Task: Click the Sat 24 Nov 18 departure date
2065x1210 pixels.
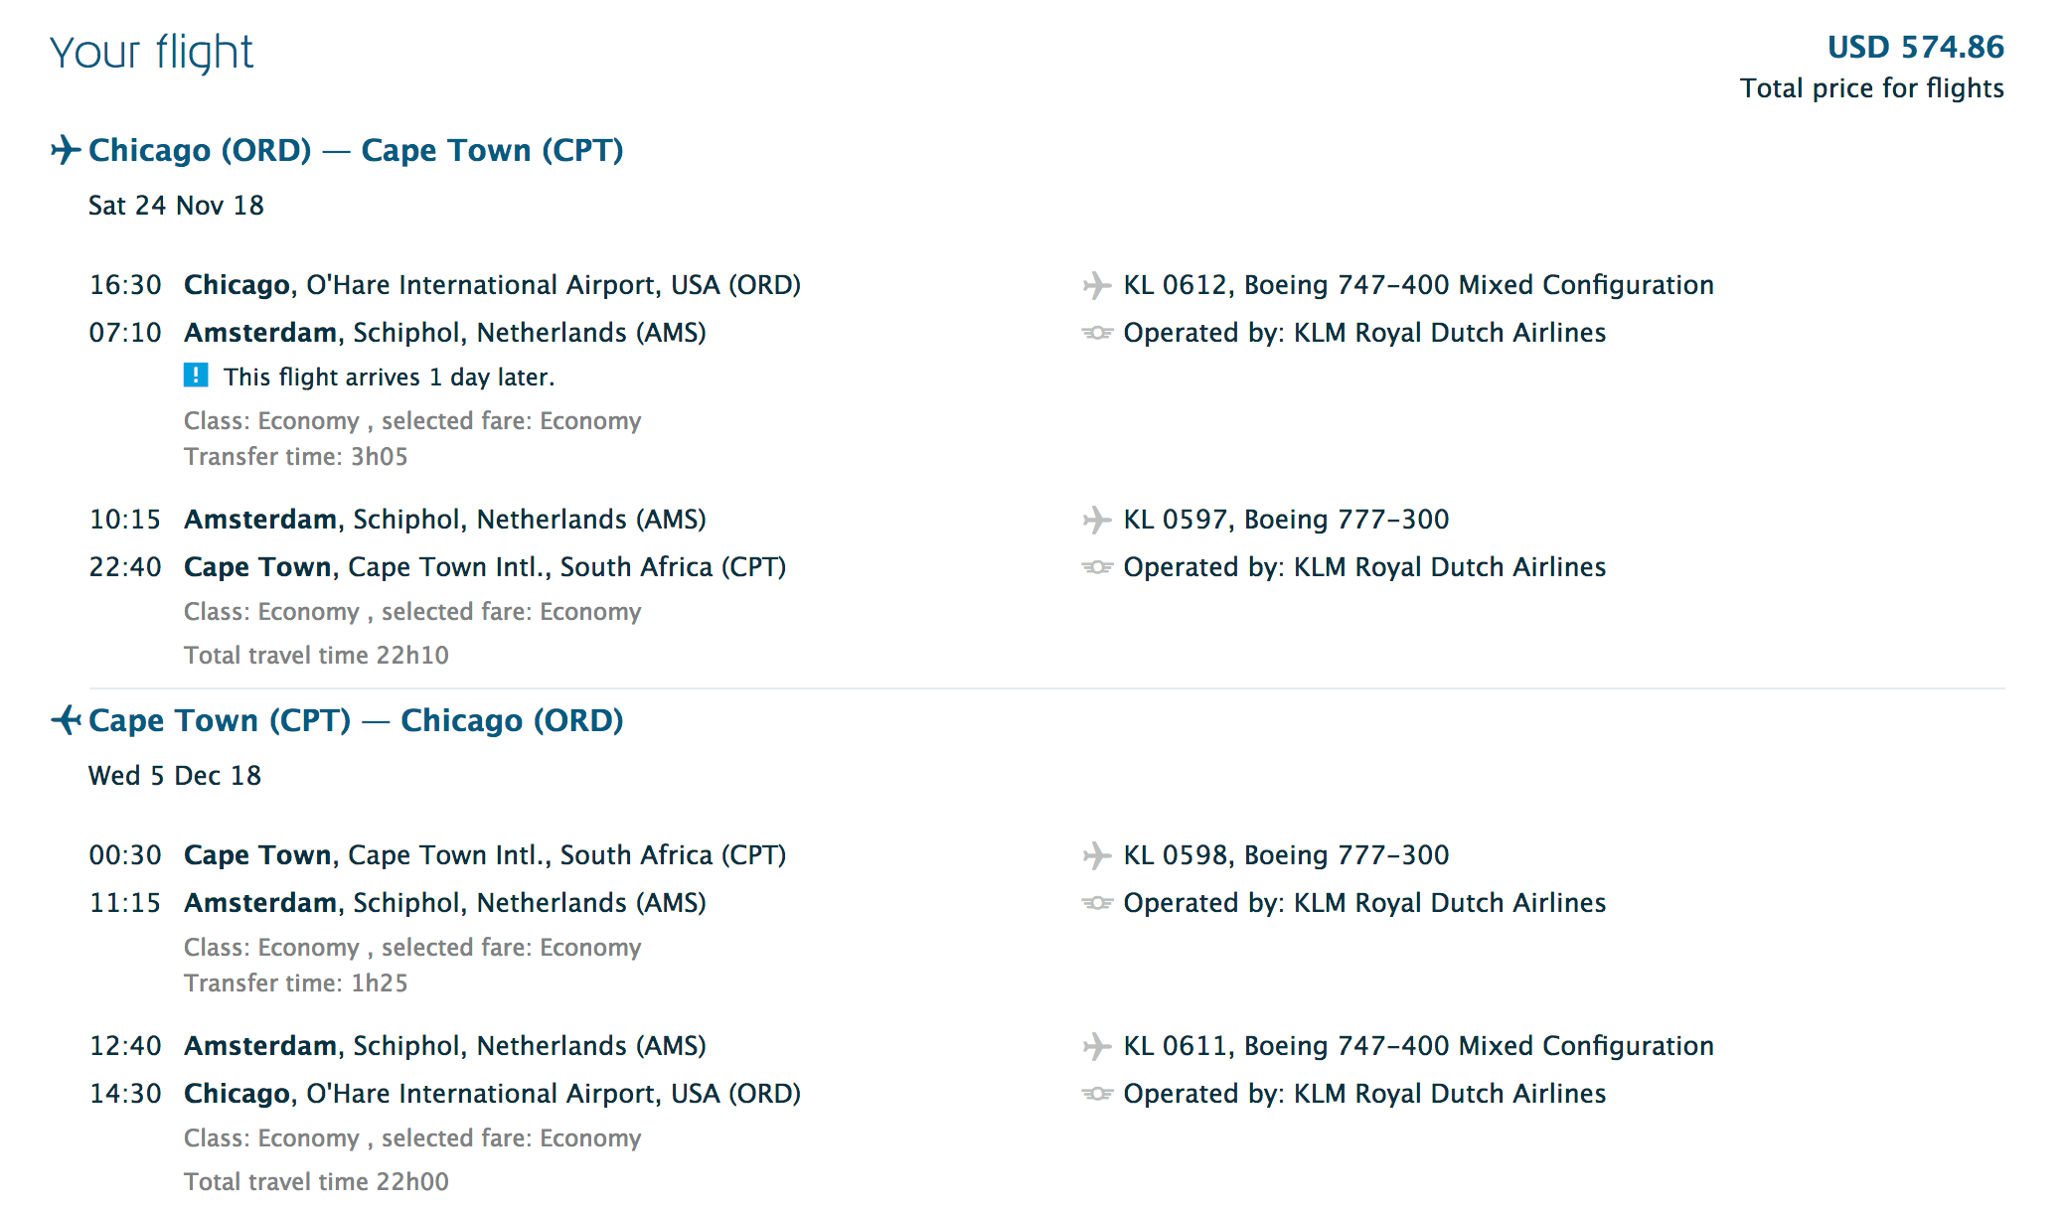Action: click(x=176, y=206)
